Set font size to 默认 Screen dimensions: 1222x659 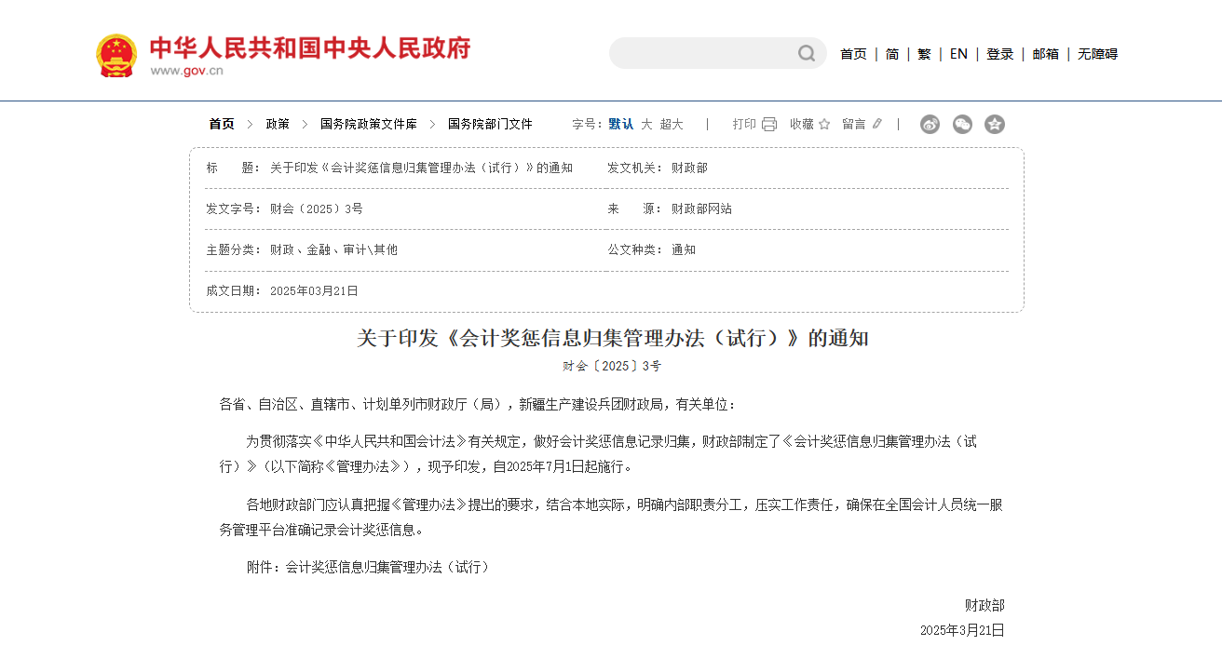click(x=621, y=124)
